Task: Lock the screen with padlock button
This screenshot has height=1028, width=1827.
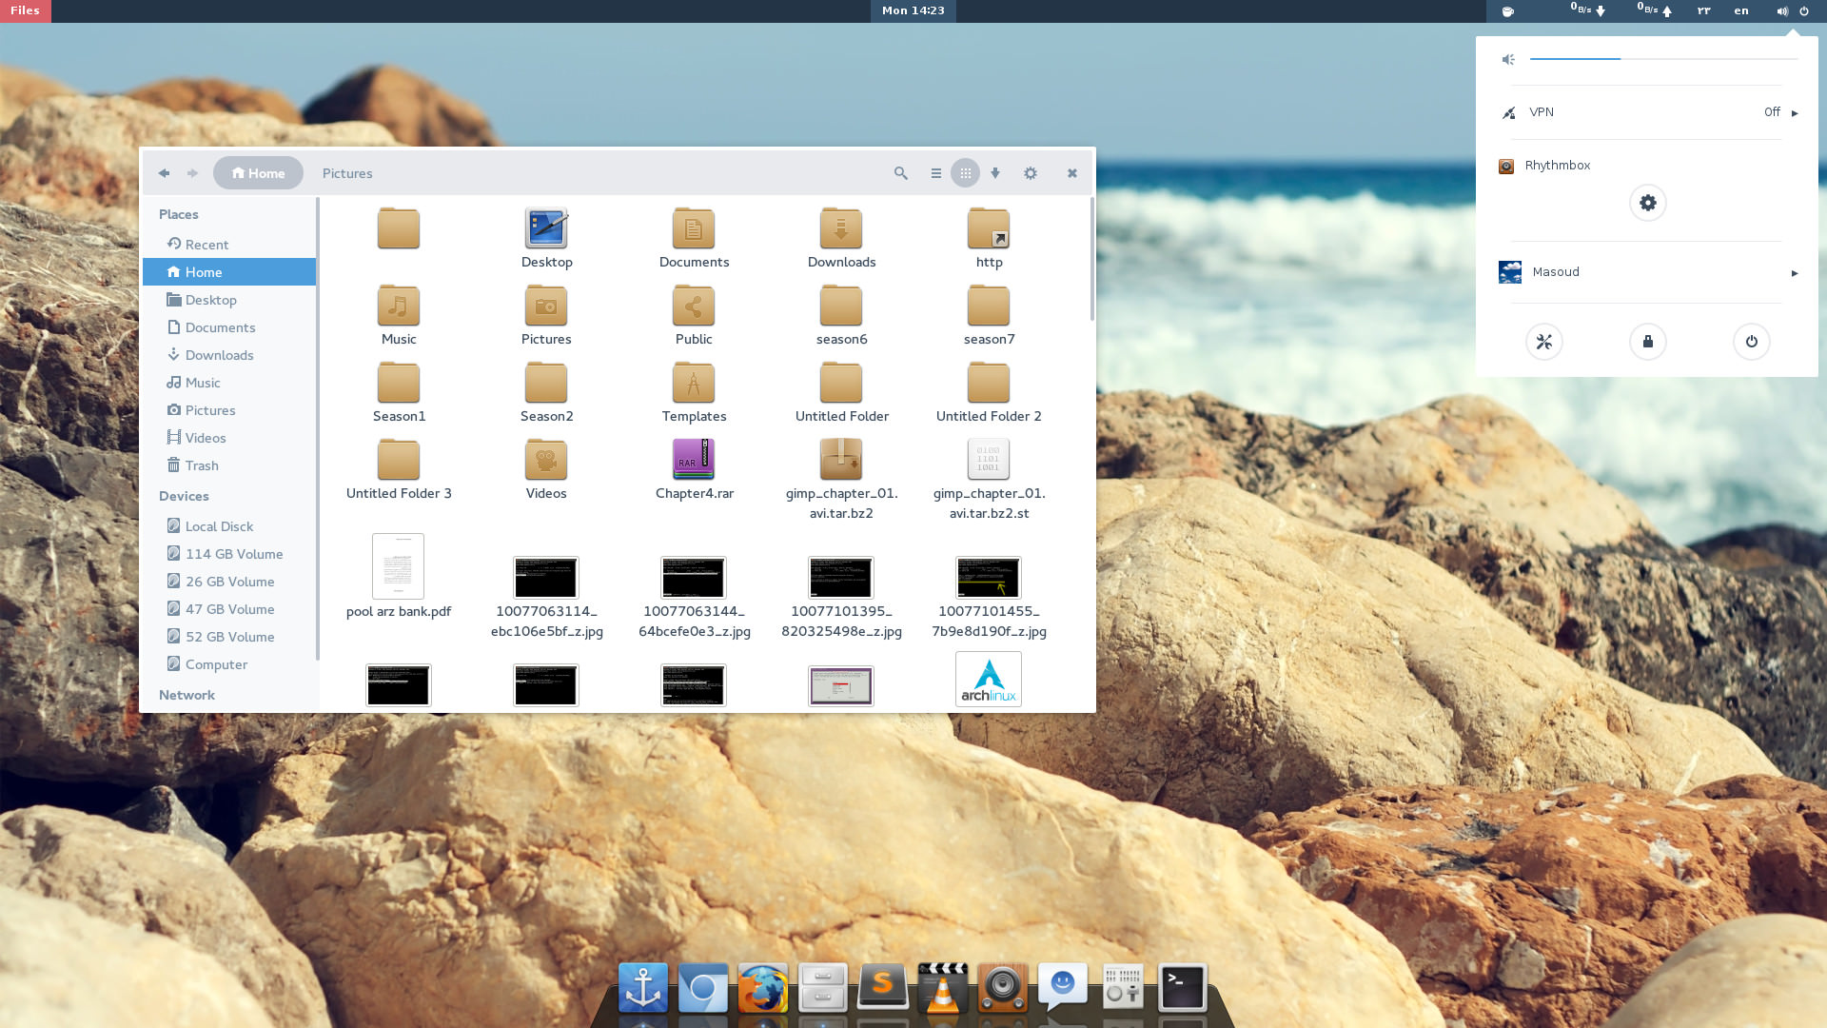Action: click(1647, 342)
